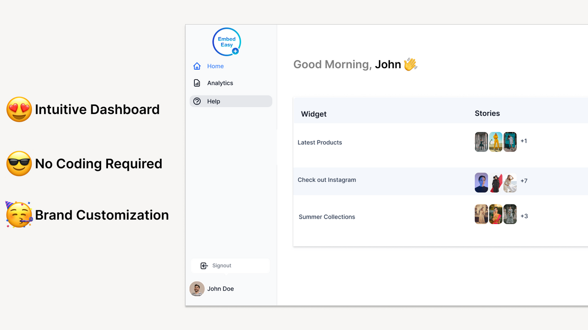Expand the +7 extra Instagram stories
The image size is (588, 330).
tap(524, 181)
